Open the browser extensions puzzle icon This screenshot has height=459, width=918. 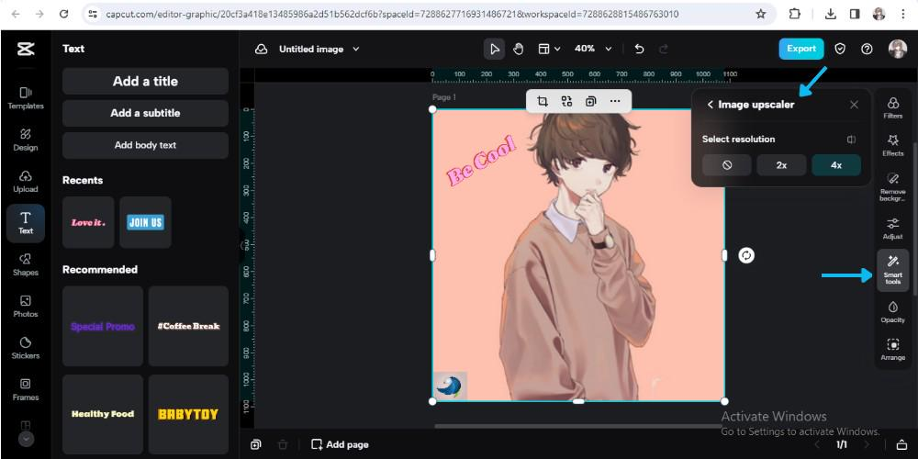click(794, 14)
